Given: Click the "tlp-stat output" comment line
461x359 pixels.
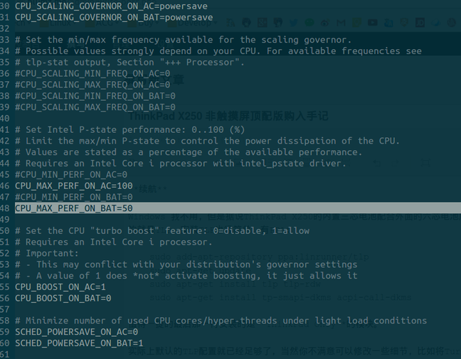Looking at the screenshot, I should point(129,62).
